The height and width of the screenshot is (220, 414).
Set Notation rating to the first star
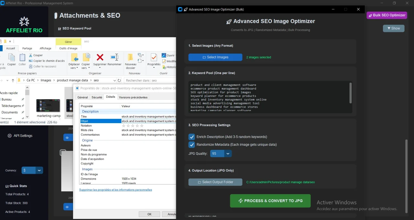(124, 126)
